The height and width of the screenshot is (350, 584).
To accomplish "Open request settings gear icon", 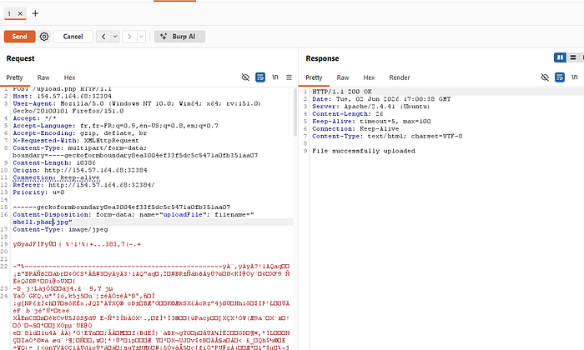I will point(44,37).
